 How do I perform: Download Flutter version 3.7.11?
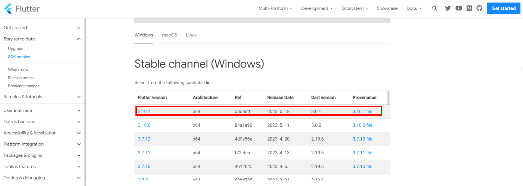(x=144, y=153)
